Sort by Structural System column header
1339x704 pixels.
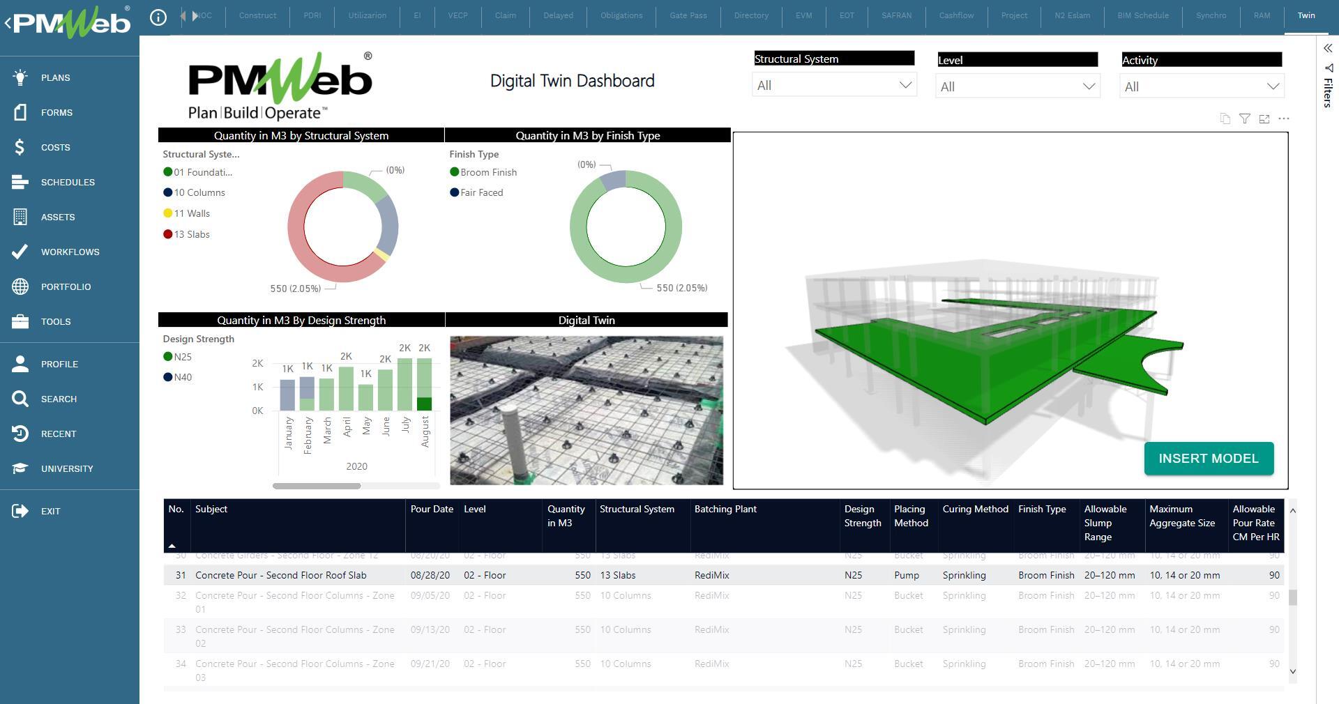(x=637, y=510)
